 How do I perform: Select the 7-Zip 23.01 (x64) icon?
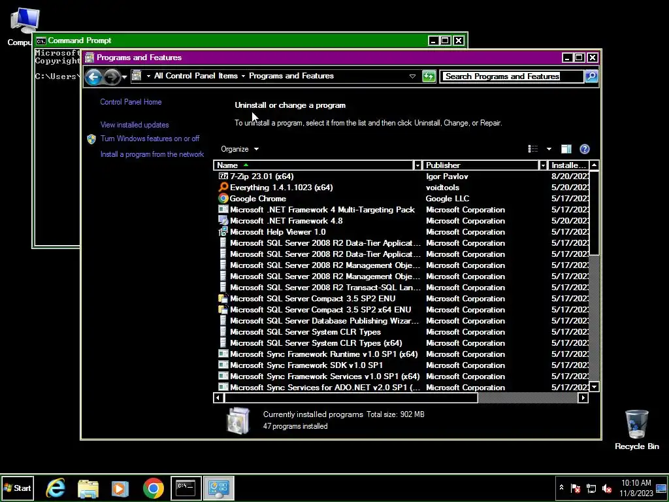click(223, 176)
